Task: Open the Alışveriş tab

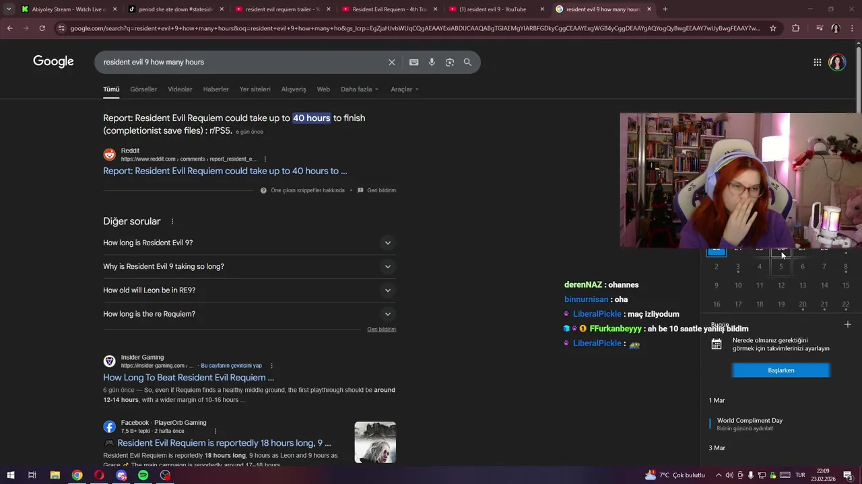Action: coord(294,89)
